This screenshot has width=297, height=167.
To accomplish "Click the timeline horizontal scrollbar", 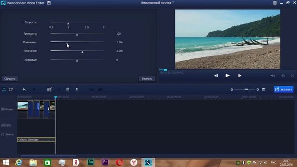I will pyautogui.click(x=48, y=156).
